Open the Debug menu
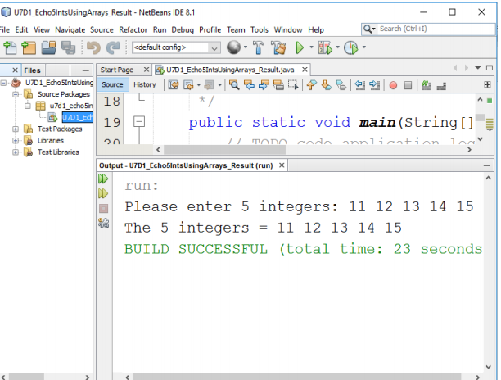Viewport: 501px width, 380px height. 183,29
